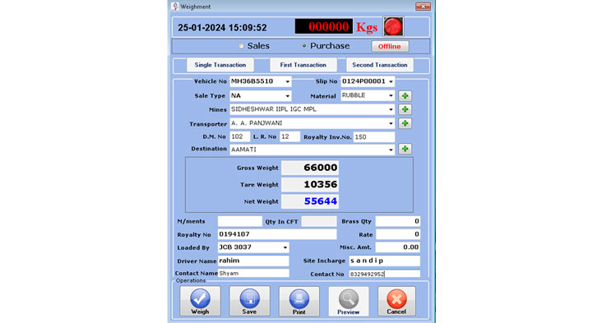
Task: Click the Contact Name field
Action: [x=253, y=274]
